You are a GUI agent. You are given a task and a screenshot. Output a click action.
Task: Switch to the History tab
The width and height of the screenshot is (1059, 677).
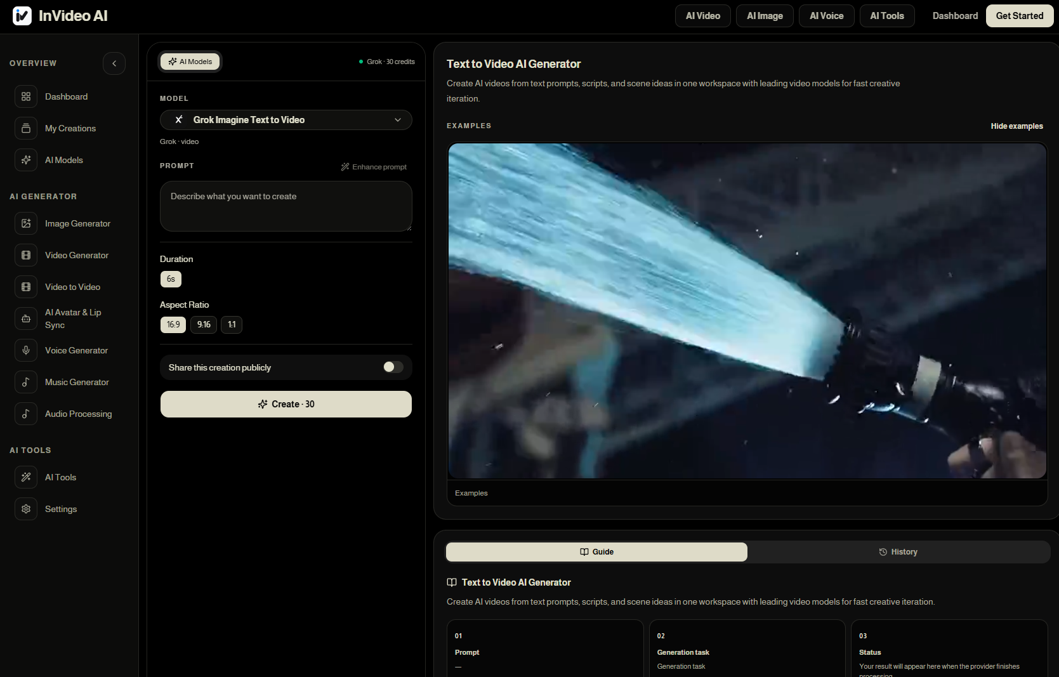898,552
